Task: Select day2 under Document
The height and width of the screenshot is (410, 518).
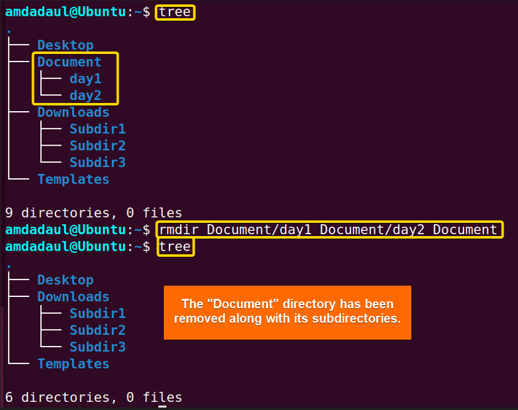Action: click(85, 95)
